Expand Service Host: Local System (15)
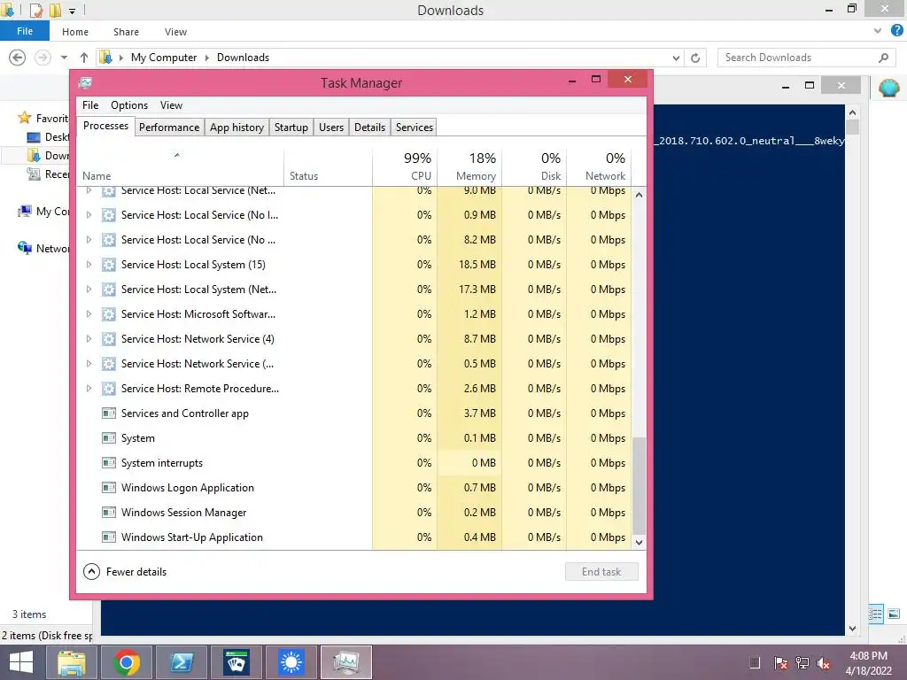907x680 pixels. point(89,264)
